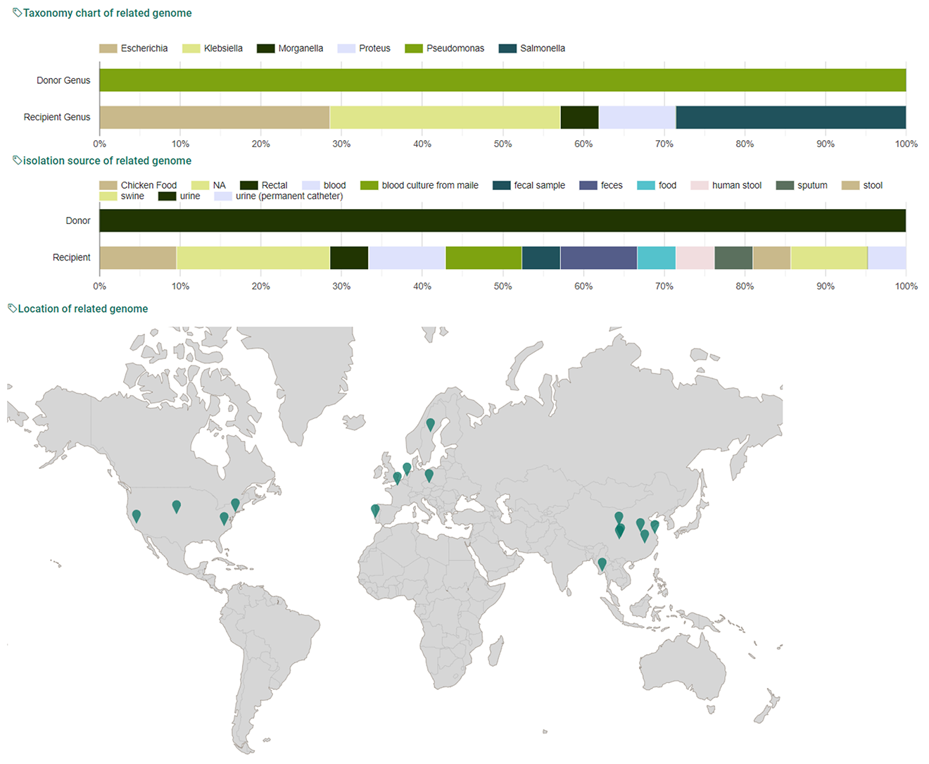929x764 pixels.
Task: Click dark Morganella segment of Recipient Genus bar
Action: tap(579, 118)
